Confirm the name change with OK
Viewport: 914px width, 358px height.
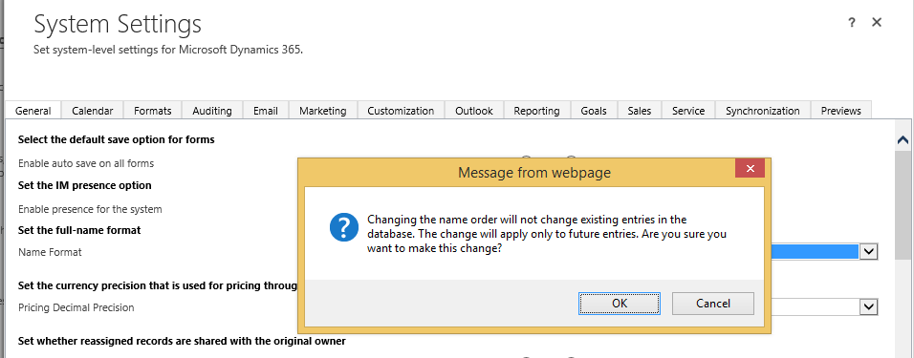[619, 304]
